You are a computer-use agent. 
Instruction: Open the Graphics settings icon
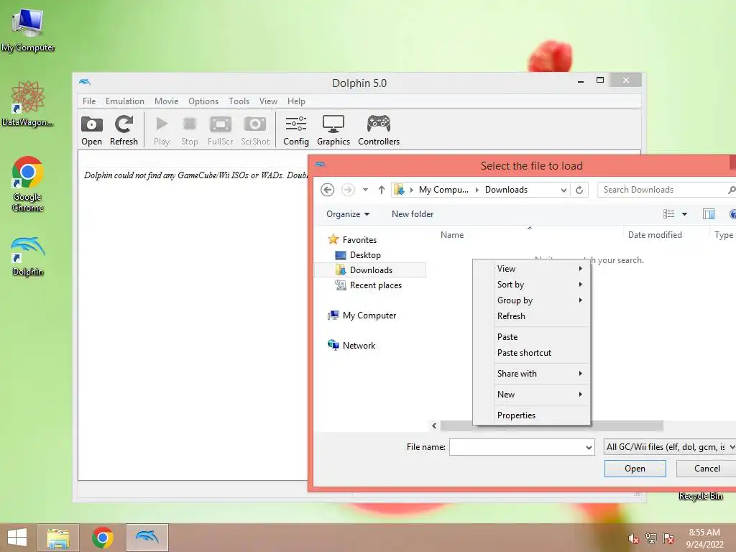click(x=333, y=130)
